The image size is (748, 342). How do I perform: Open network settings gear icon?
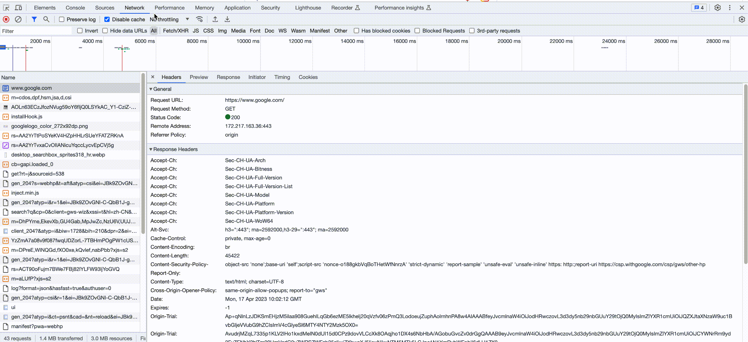tap(742, 19)
